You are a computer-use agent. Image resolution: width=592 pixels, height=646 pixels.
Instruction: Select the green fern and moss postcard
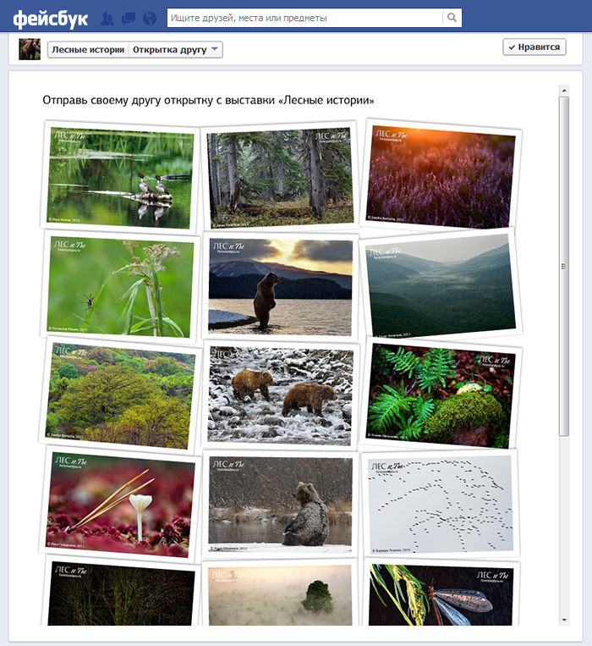click(442, 395)
